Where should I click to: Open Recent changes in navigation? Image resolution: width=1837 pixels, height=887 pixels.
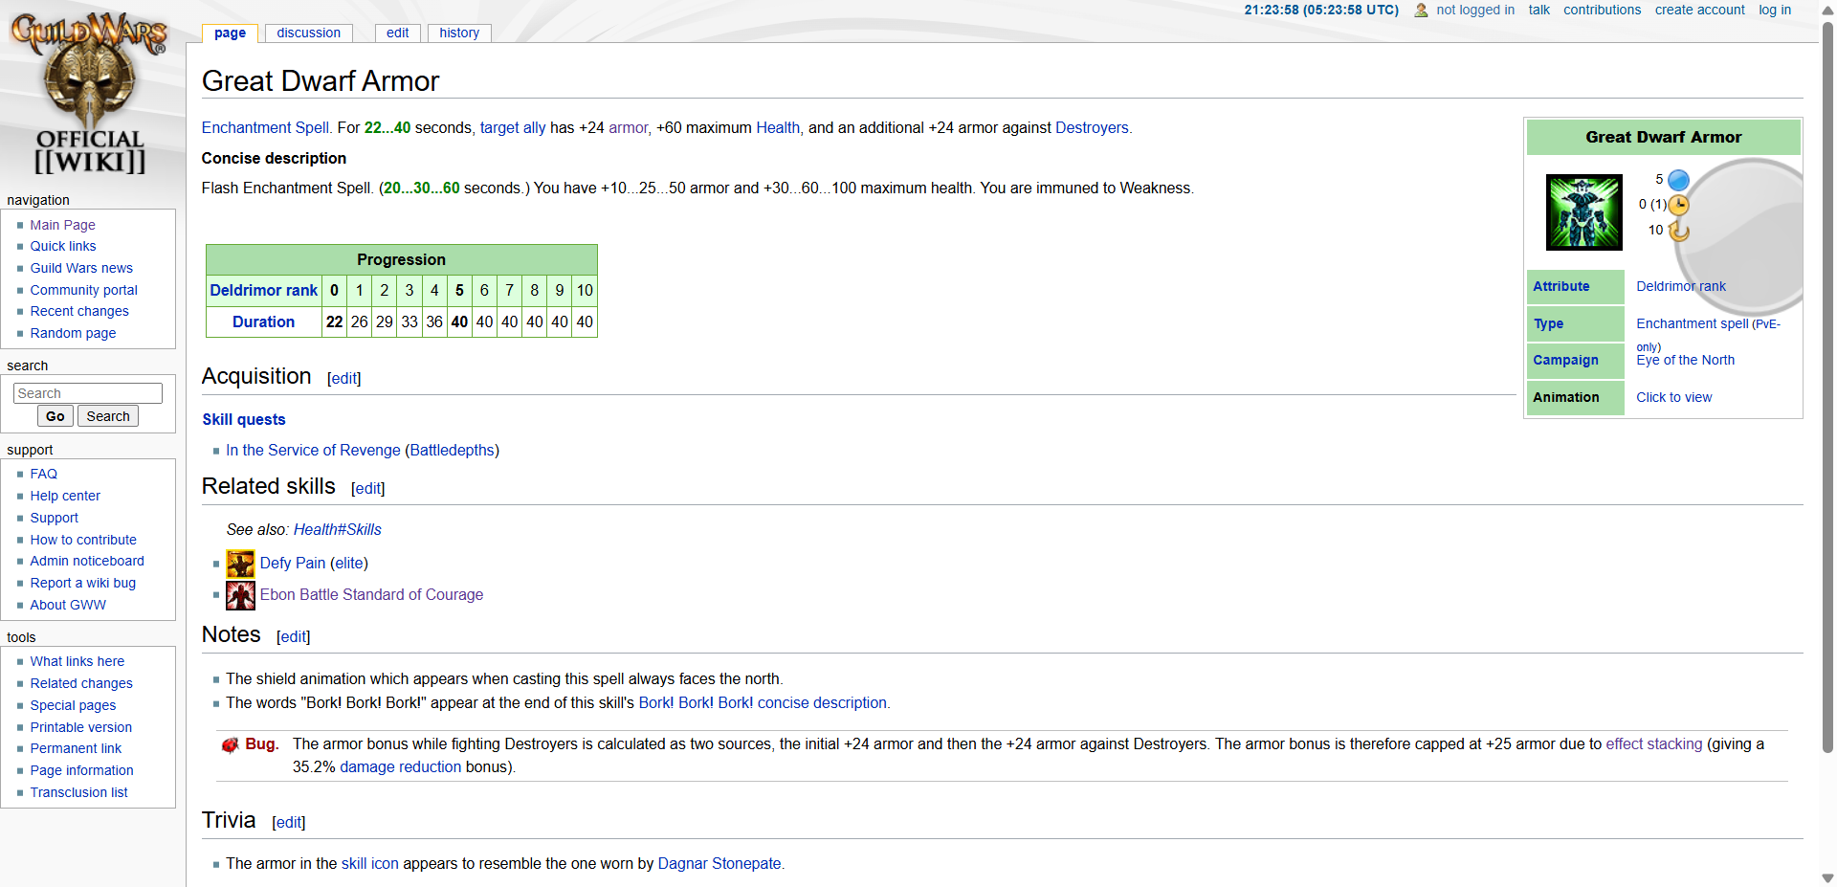tap(79, 311)
